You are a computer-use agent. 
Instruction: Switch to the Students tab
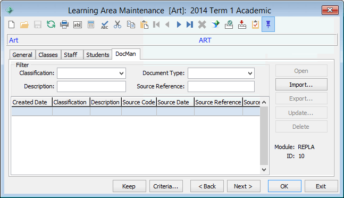(98, 55)
